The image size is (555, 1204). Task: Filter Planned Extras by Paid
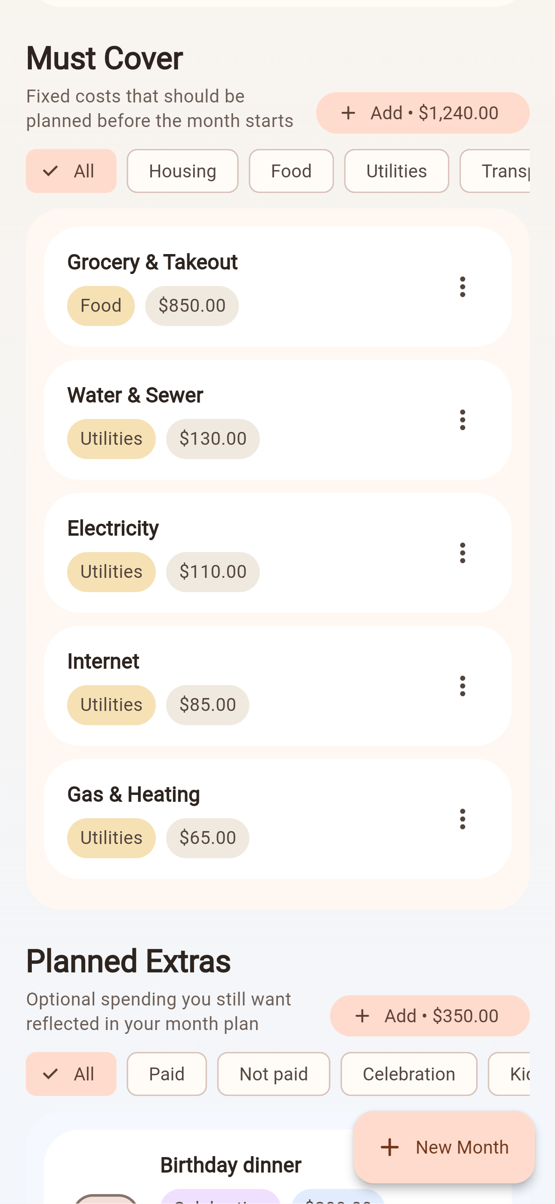tap(166, 1074)
